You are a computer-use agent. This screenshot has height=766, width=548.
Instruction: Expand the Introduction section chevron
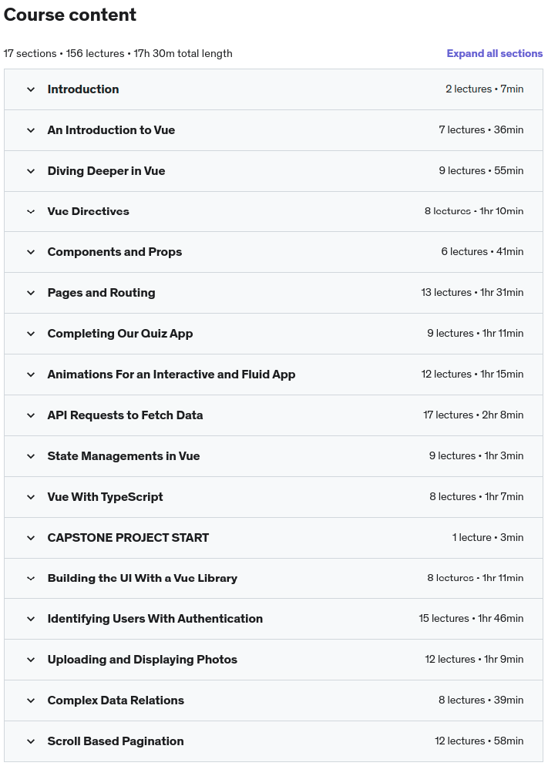click(31, 89)
